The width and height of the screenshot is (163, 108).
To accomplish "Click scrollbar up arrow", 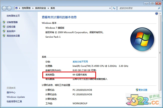I will [160, 13].
